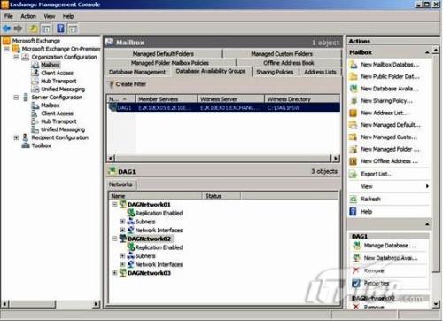Click New Managed Custom Folder action icon
This screenshot has height=321, width=443.
[354, 137]
